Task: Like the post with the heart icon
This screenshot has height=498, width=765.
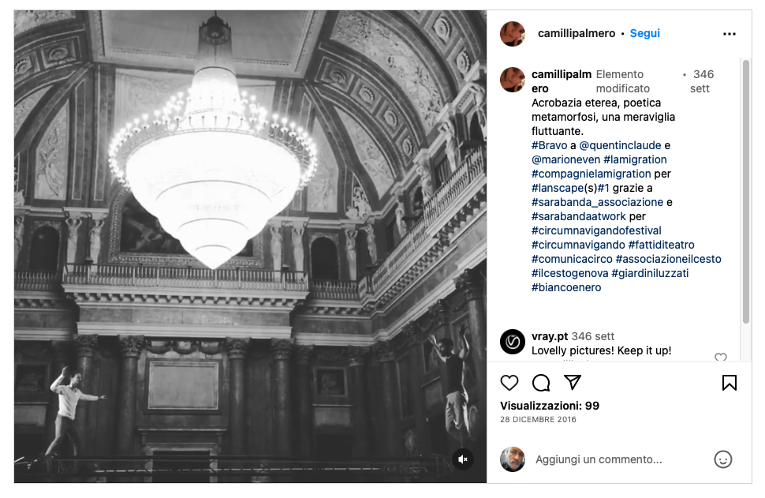Action: pos(509,383)
